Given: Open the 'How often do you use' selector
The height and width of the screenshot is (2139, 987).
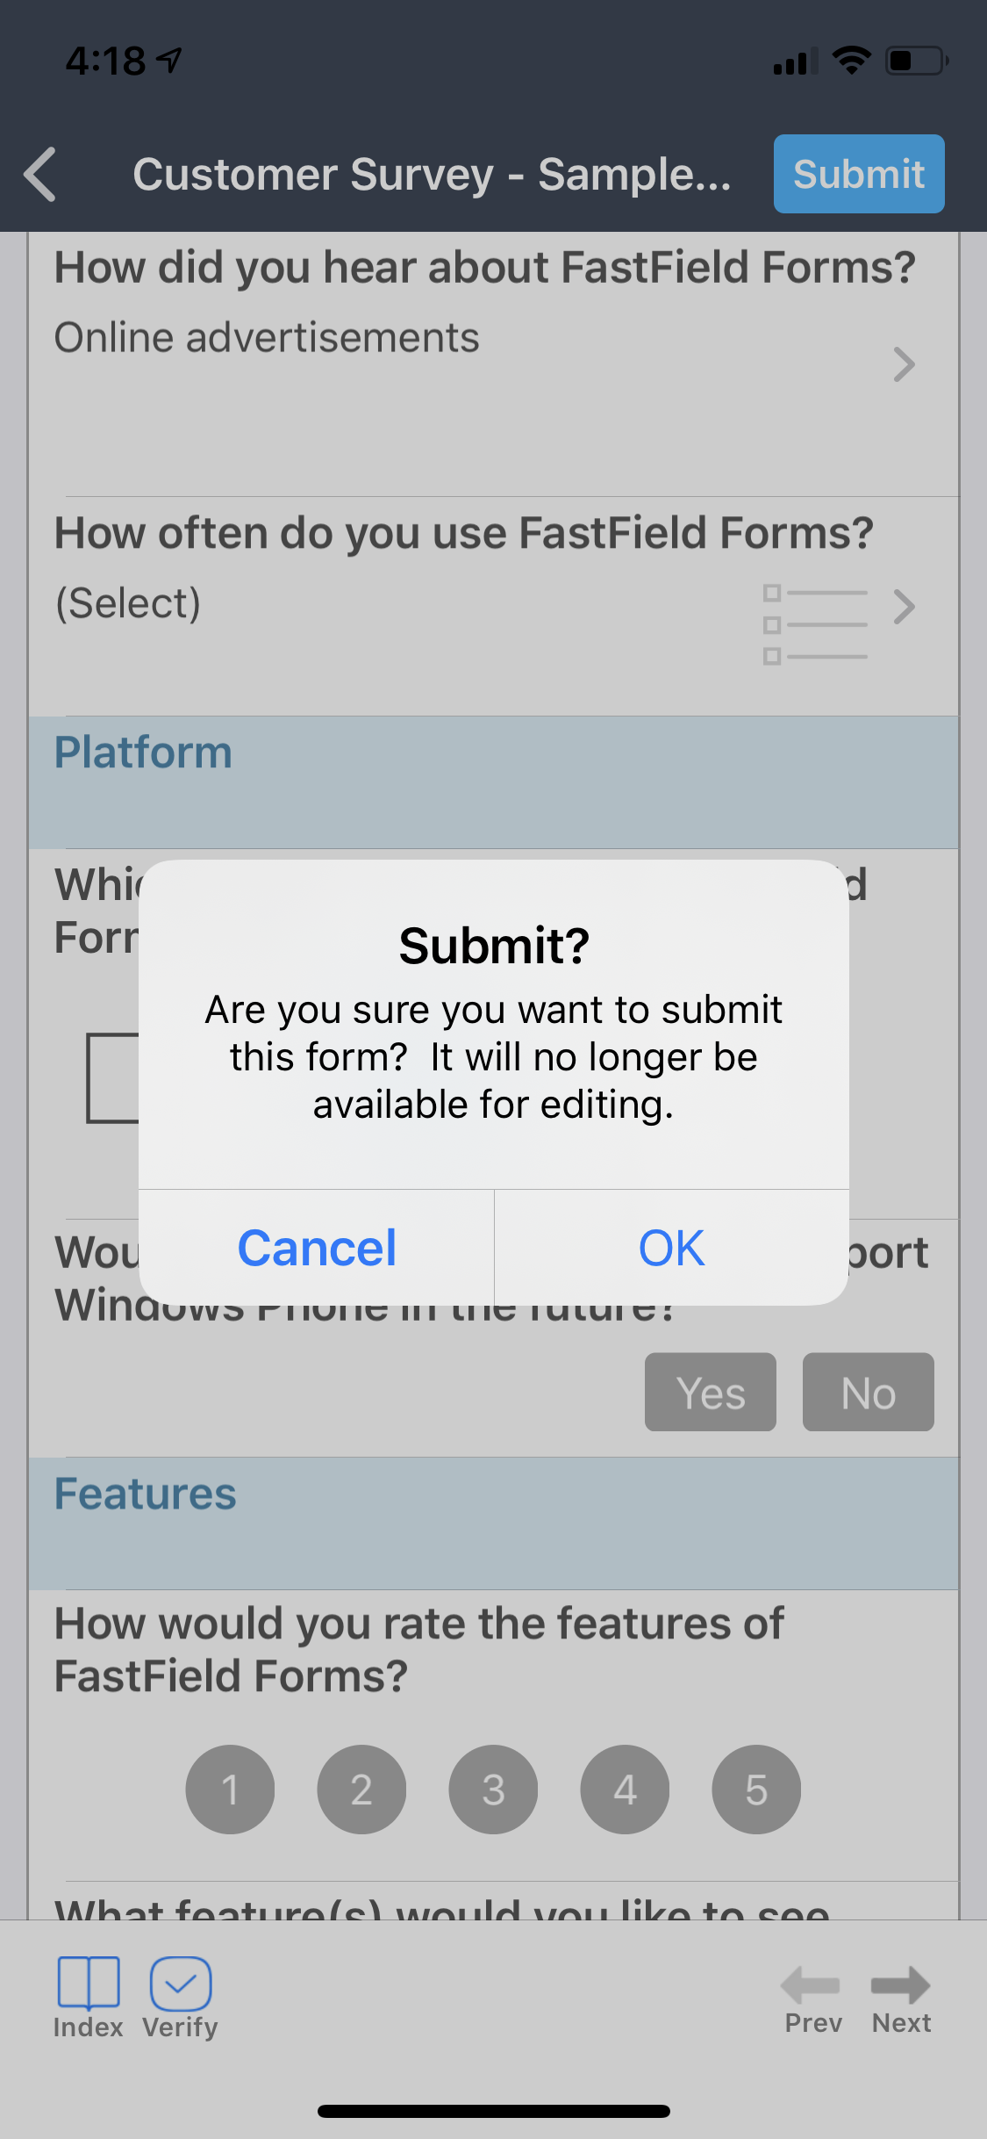Looking at the screenshot, I should coord(905,607).
